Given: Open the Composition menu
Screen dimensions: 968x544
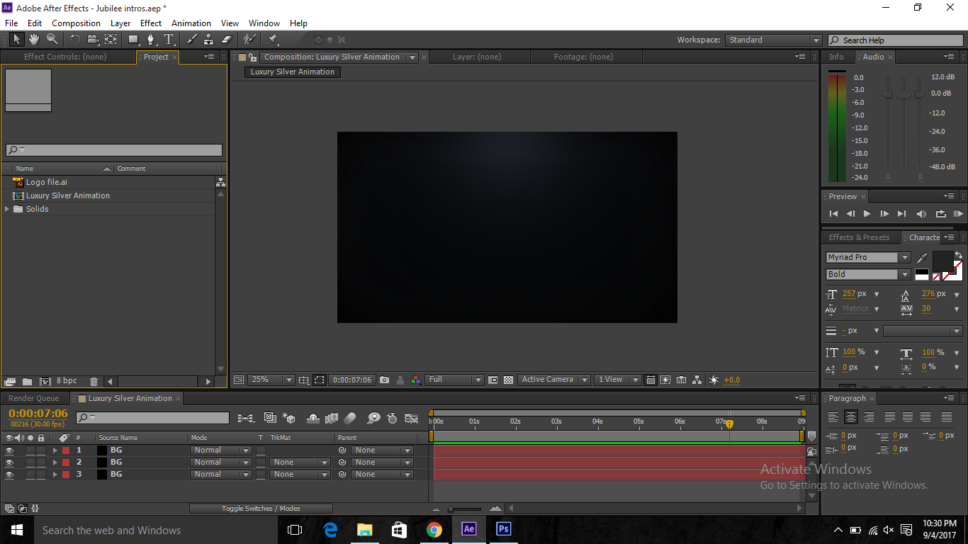Looking at the screenshot, I should 77,23.
